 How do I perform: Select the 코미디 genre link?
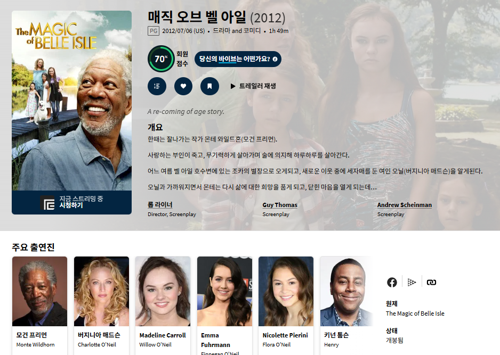tap(252, 31)
